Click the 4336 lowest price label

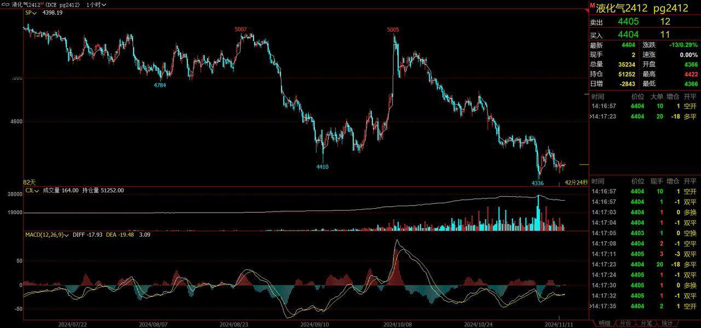click(538, 183)
